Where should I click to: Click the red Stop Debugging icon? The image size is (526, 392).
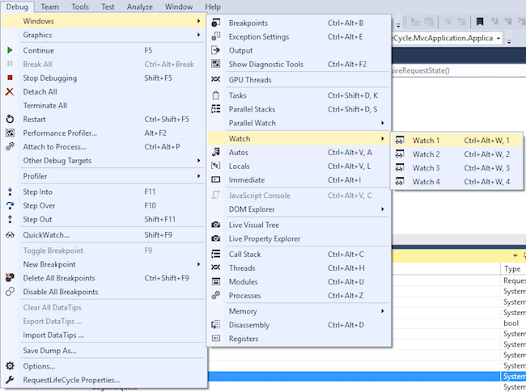10,78
